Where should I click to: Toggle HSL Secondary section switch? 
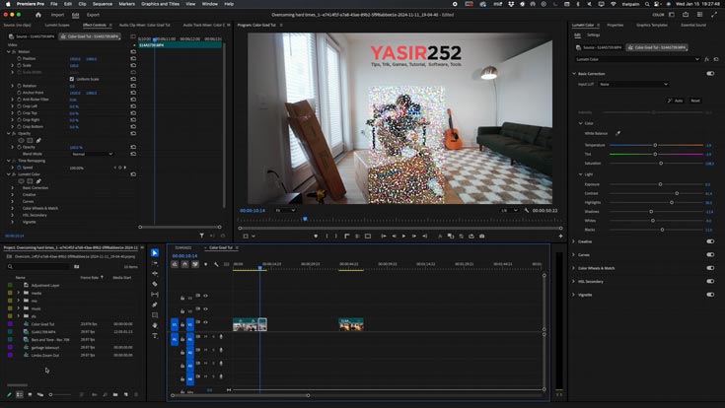click(710, 281)
